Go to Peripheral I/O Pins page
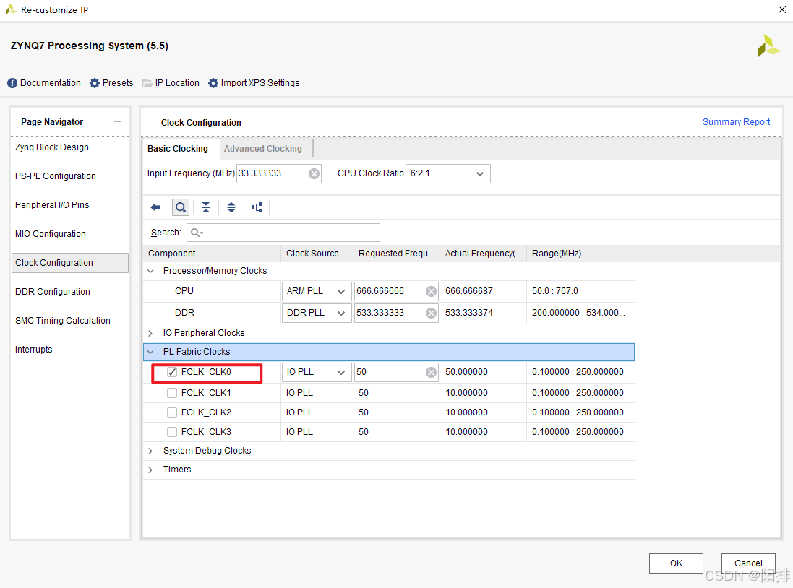 (x=52, y=204)
